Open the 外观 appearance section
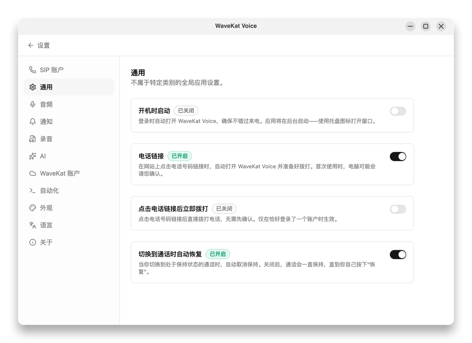This screenshot has height=343, width=472. coord(69,208)
